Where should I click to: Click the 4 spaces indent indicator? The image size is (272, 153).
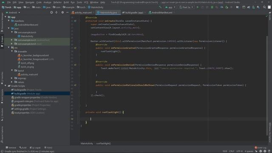(249, 151)
